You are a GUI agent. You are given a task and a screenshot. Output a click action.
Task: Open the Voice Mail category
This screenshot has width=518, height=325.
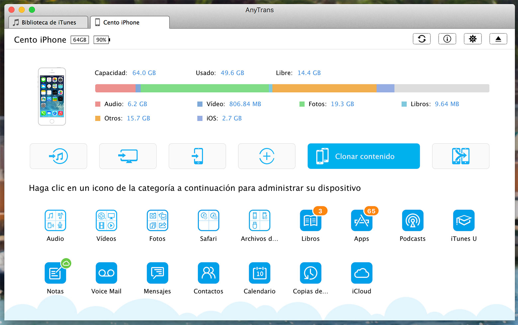click(x=106, y=273)
